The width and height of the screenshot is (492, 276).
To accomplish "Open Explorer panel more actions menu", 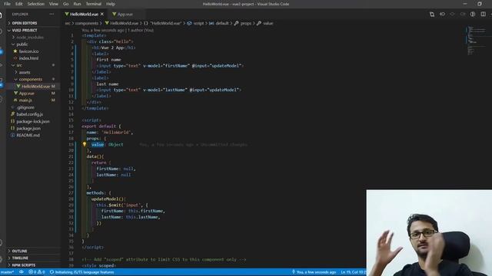I will (52, 14).
